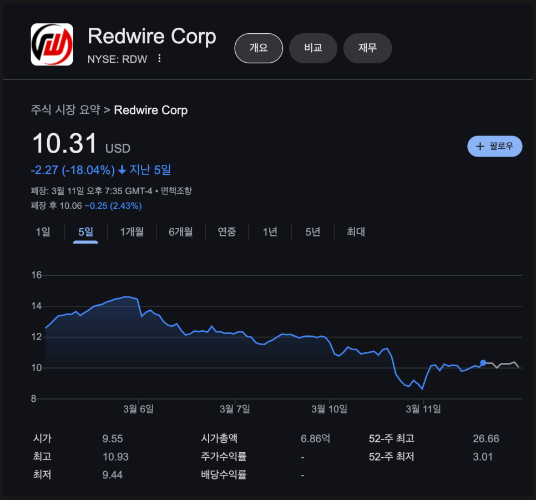
Task: Select the 1일 time range
Action: pyautogui.click(x=43, y=232)
